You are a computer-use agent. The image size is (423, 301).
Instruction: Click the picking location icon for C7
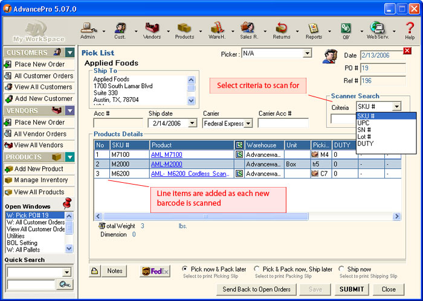click(x=315, y=174)
